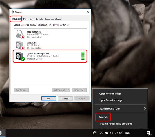Click 'Default Device' status text
Viewport: 155px width, 137px height.
click(x=35, y=59)
